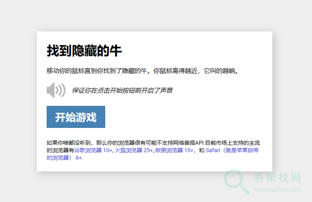Click the 找到隐藏的牛 heading
Image resolution: width=312 pixels, height=202 pixels.
click(x=84, y=51)
